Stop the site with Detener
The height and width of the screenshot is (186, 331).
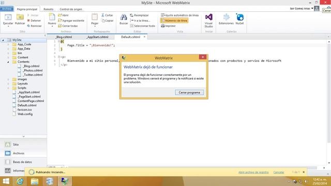[x=34, y=21]
